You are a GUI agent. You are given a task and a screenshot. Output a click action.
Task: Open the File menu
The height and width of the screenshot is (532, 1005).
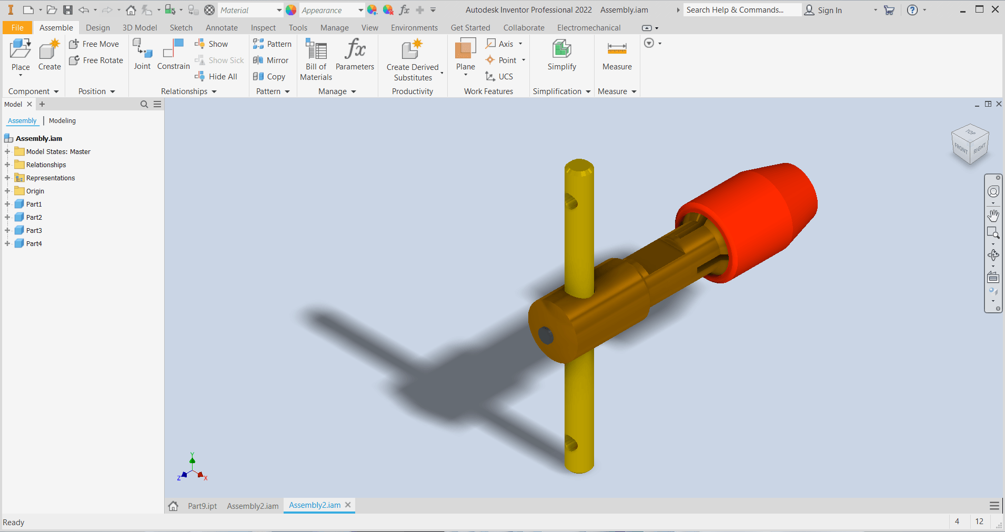[x=17, y=28]
